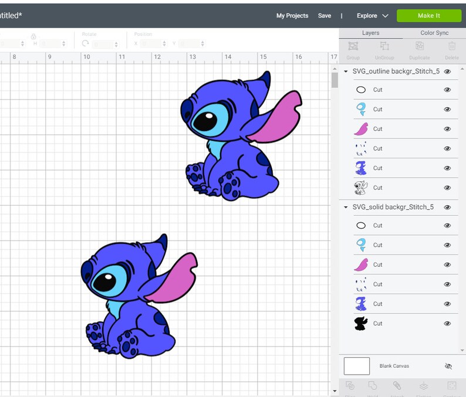Click the Layers panel scroll down arrow
This screenshot has width=466, height=397.
(462, 351)
